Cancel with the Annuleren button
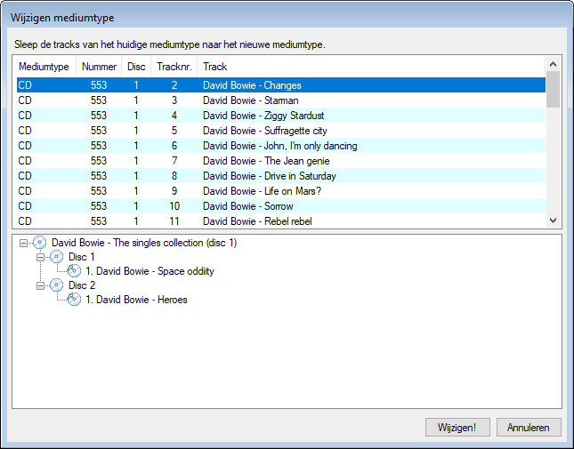Viewport: 574px width, 449px height. 529,428
